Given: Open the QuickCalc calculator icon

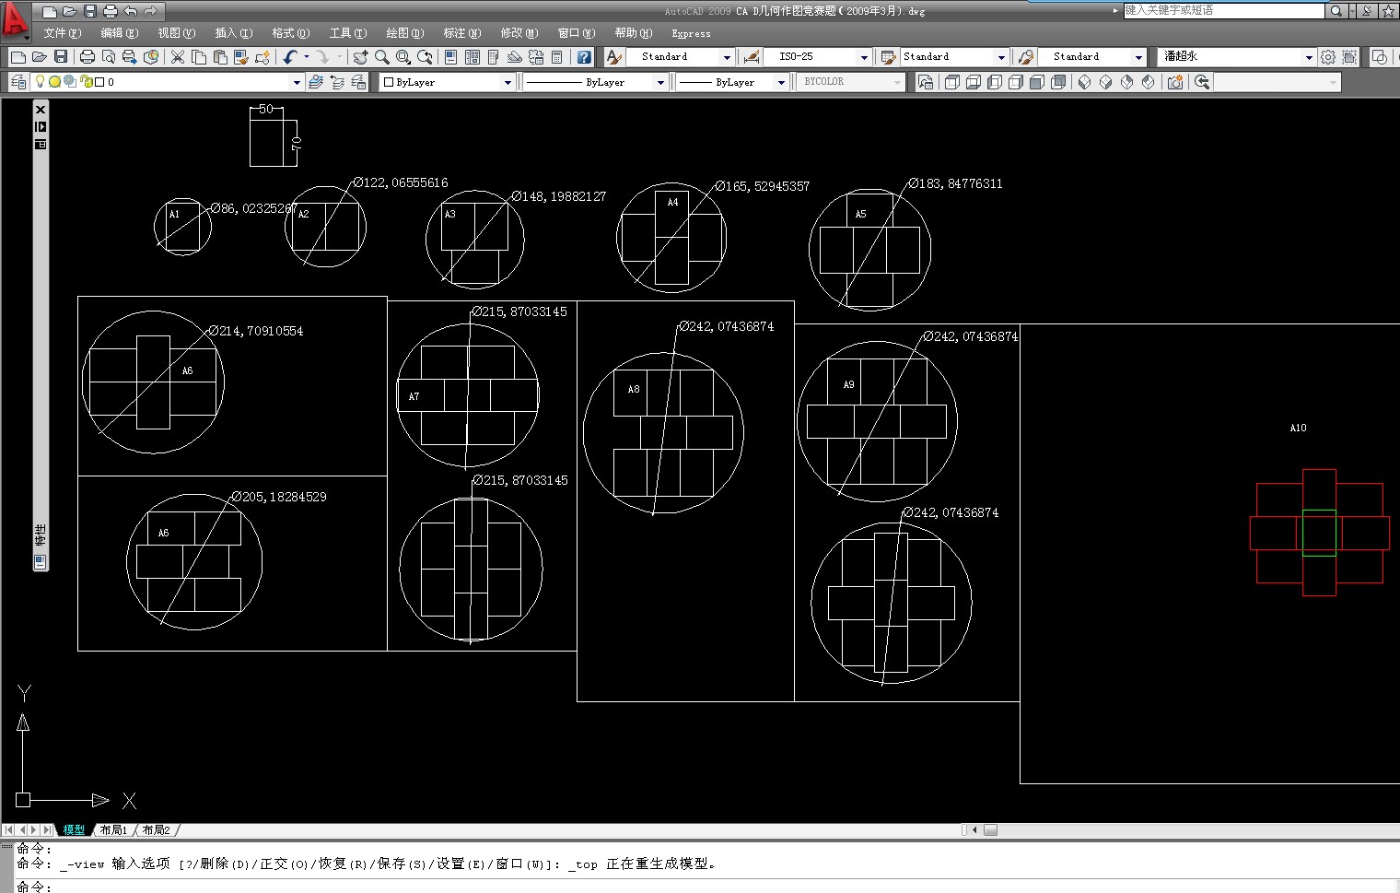Looking at the screenshot, I should [557, 57].
